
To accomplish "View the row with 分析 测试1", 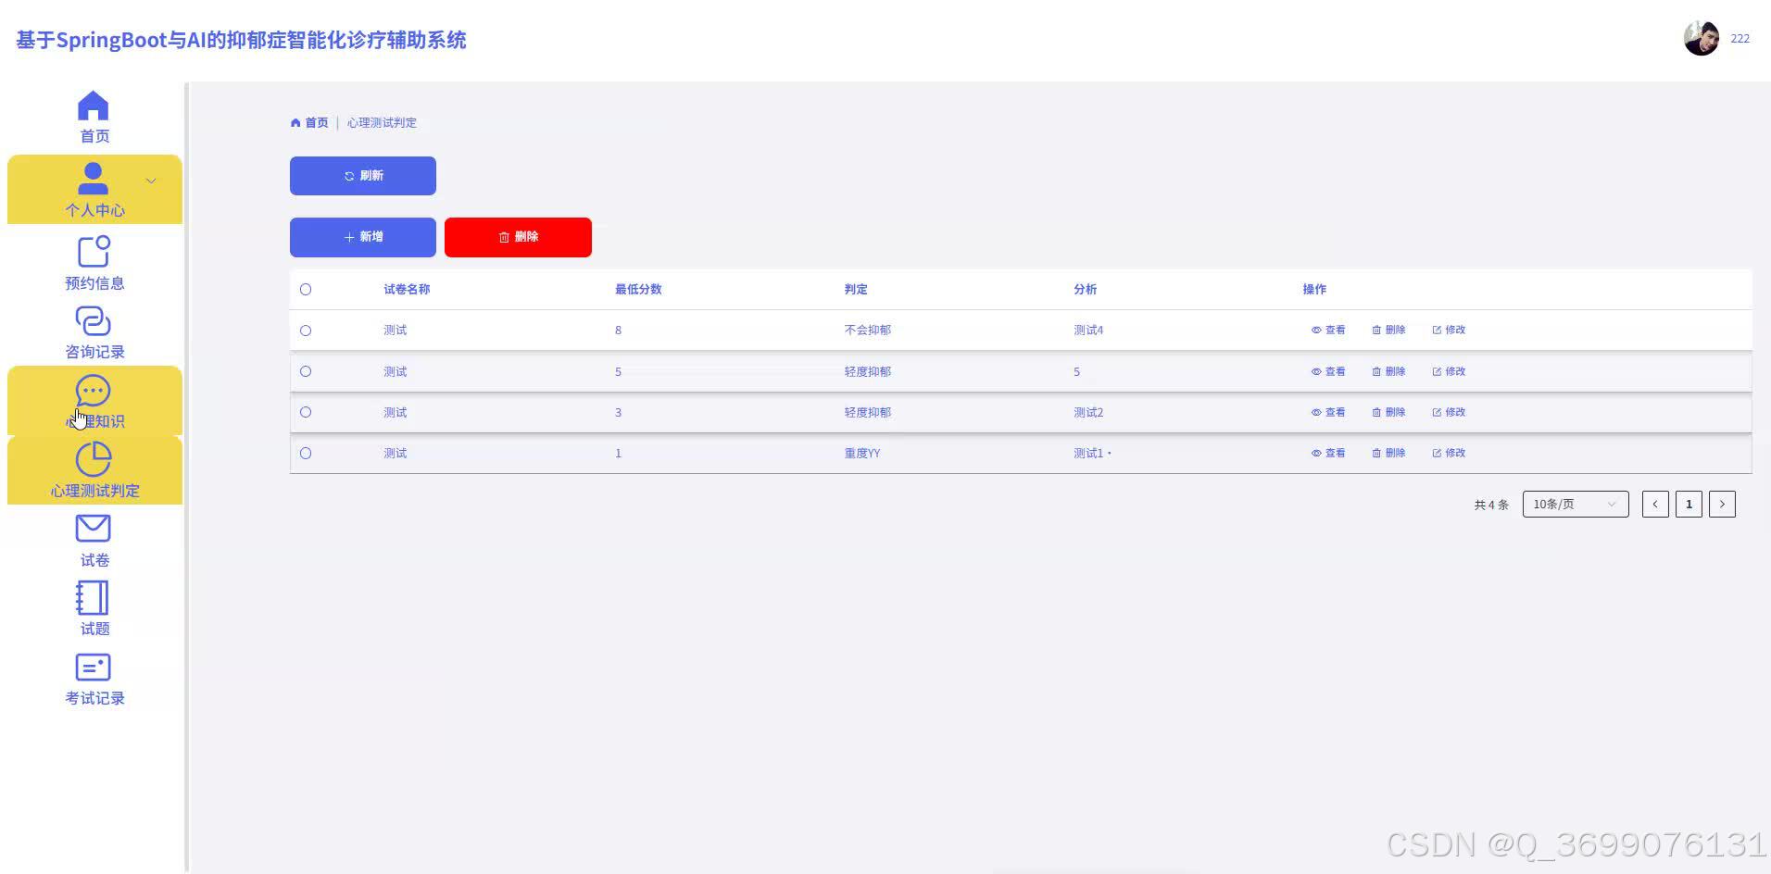I will click(1328, 453).
